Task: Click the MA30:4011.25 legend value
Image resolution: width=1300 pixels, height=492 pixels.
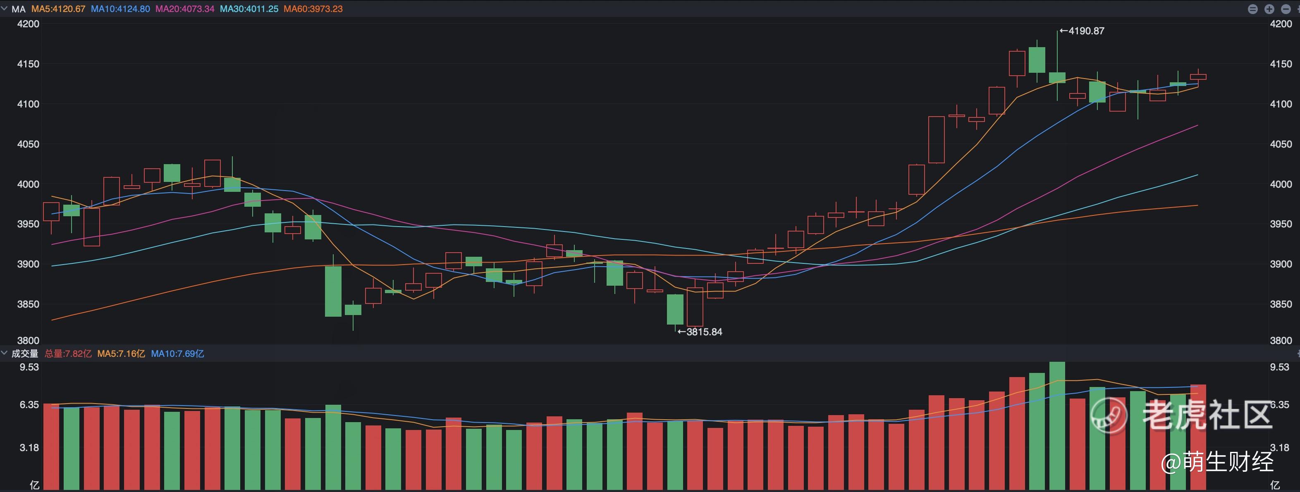Action: [249, 9]
